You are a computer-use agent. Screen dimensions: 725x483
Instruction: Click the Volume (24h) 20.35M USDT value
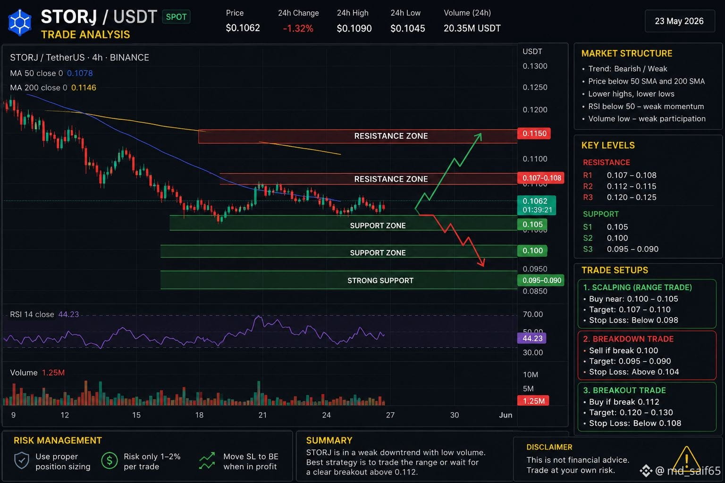tap(472, 28)
